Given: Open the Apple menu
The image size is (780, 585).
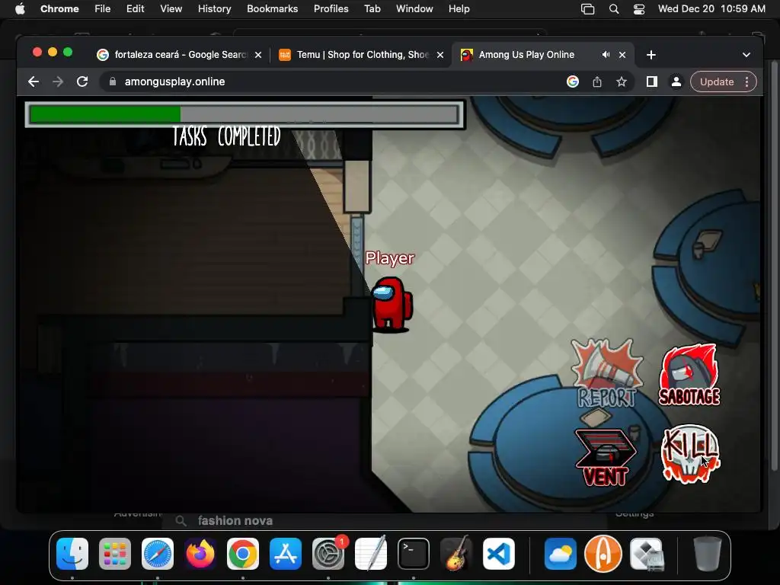Looking at the screenshot, I should coord(20,9).
